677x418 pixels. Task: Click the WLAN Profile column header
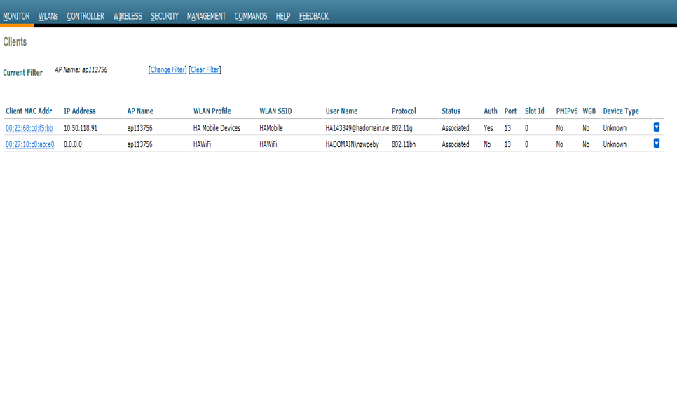click(212, 111)
